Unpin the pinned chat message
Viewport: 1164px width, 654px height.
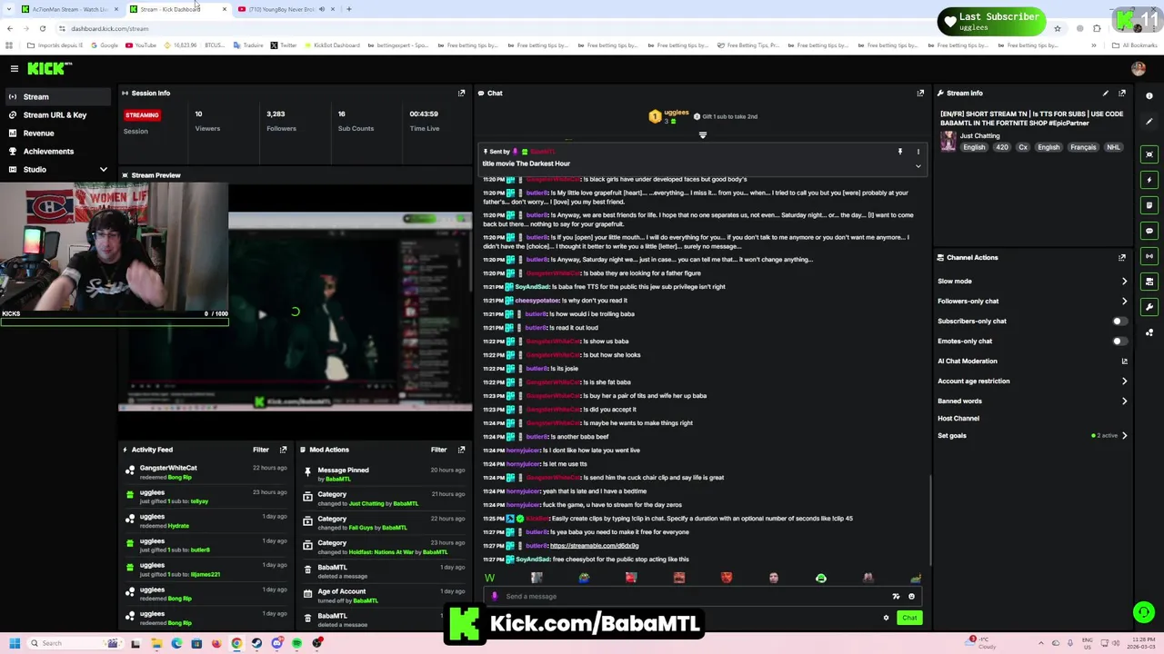900,152
